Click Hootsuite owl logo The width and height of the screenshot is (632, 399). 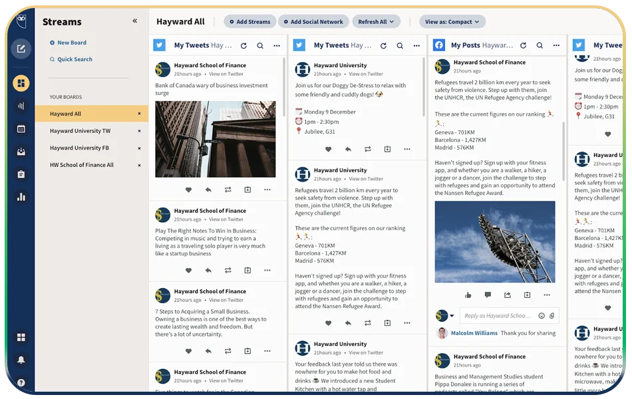(21, 20)
